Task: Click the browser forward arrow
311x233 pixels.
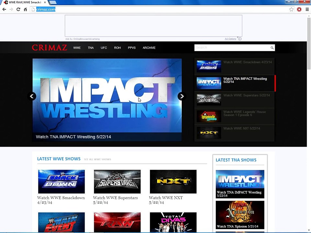Action: 11,9
